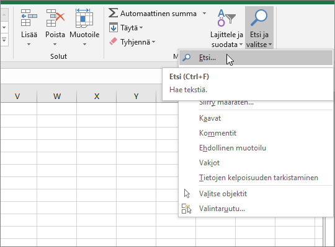
Task: Click magnifier icon beside Etsi... menu entry
Action: [x=187, y=58]
